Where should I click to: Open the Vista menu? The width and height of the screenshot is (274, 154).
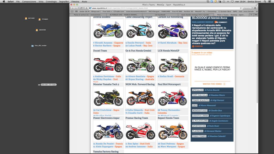[41, 1]
